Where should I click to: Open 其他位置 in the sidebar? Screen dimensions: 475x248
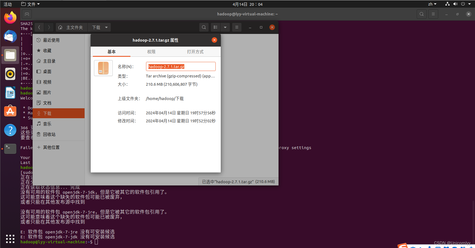(x=59, y=147)
